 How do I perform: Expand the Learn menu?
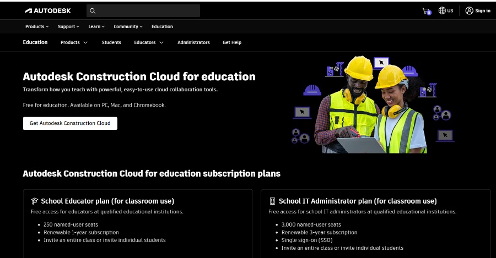[96, 26]
